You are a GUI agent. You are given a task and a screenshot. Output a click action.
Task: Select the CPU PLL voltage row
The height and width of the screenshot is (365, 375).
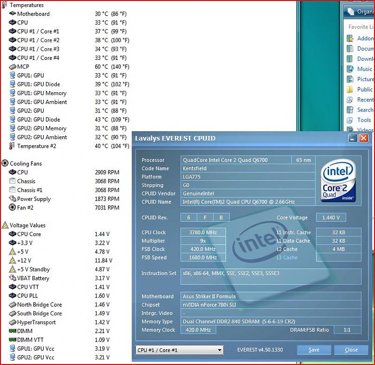[x=60, y=296]
